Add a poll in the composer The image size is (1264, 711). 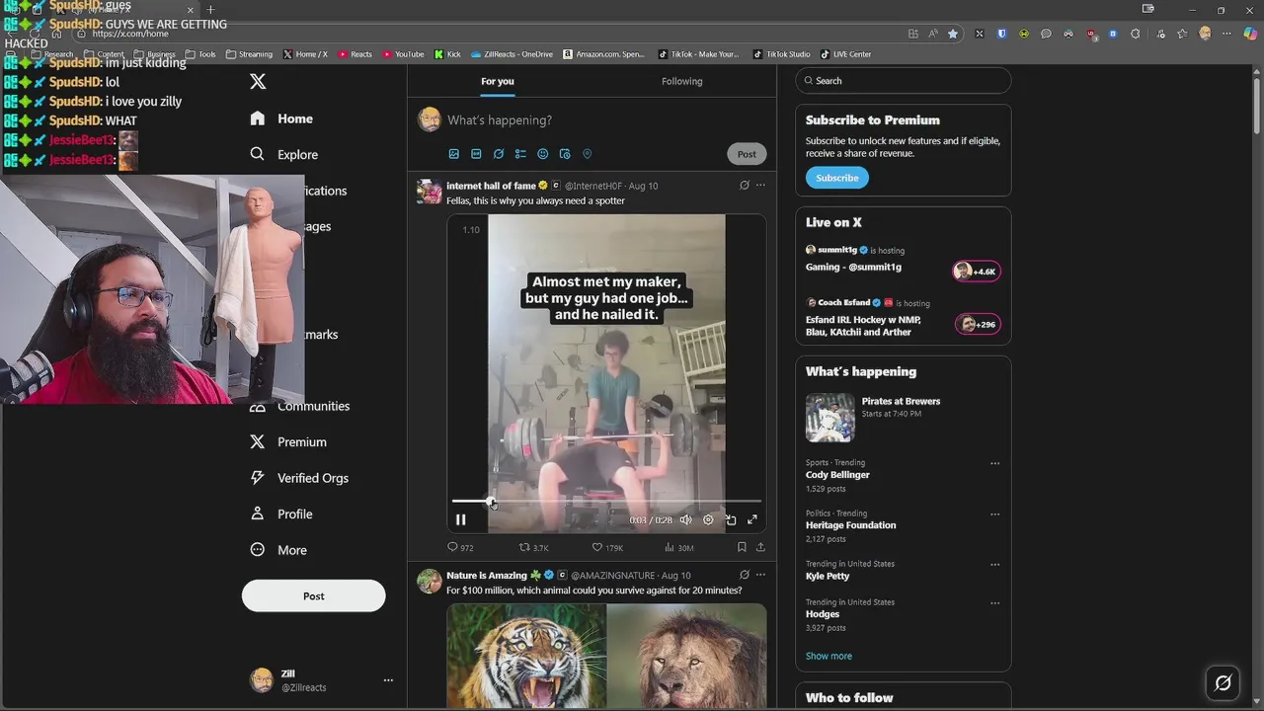pyautogui.click(x=520, y=154)
